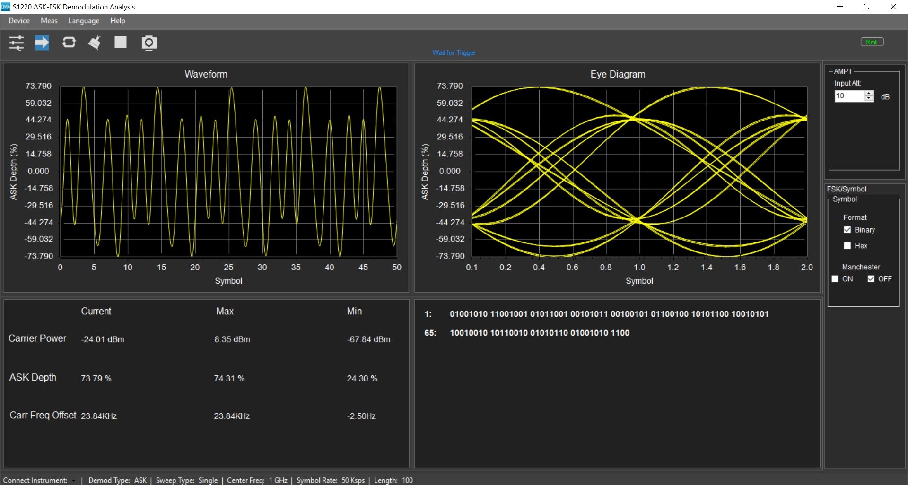Click symbol data row starting at 65:
The height and width of the screenshot is (485, 908).
point(527,333)
